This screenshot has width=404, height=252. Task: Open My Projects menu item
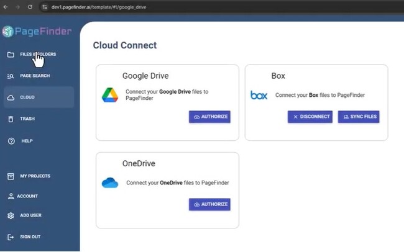pyautogui.click(x=39, y=176)
